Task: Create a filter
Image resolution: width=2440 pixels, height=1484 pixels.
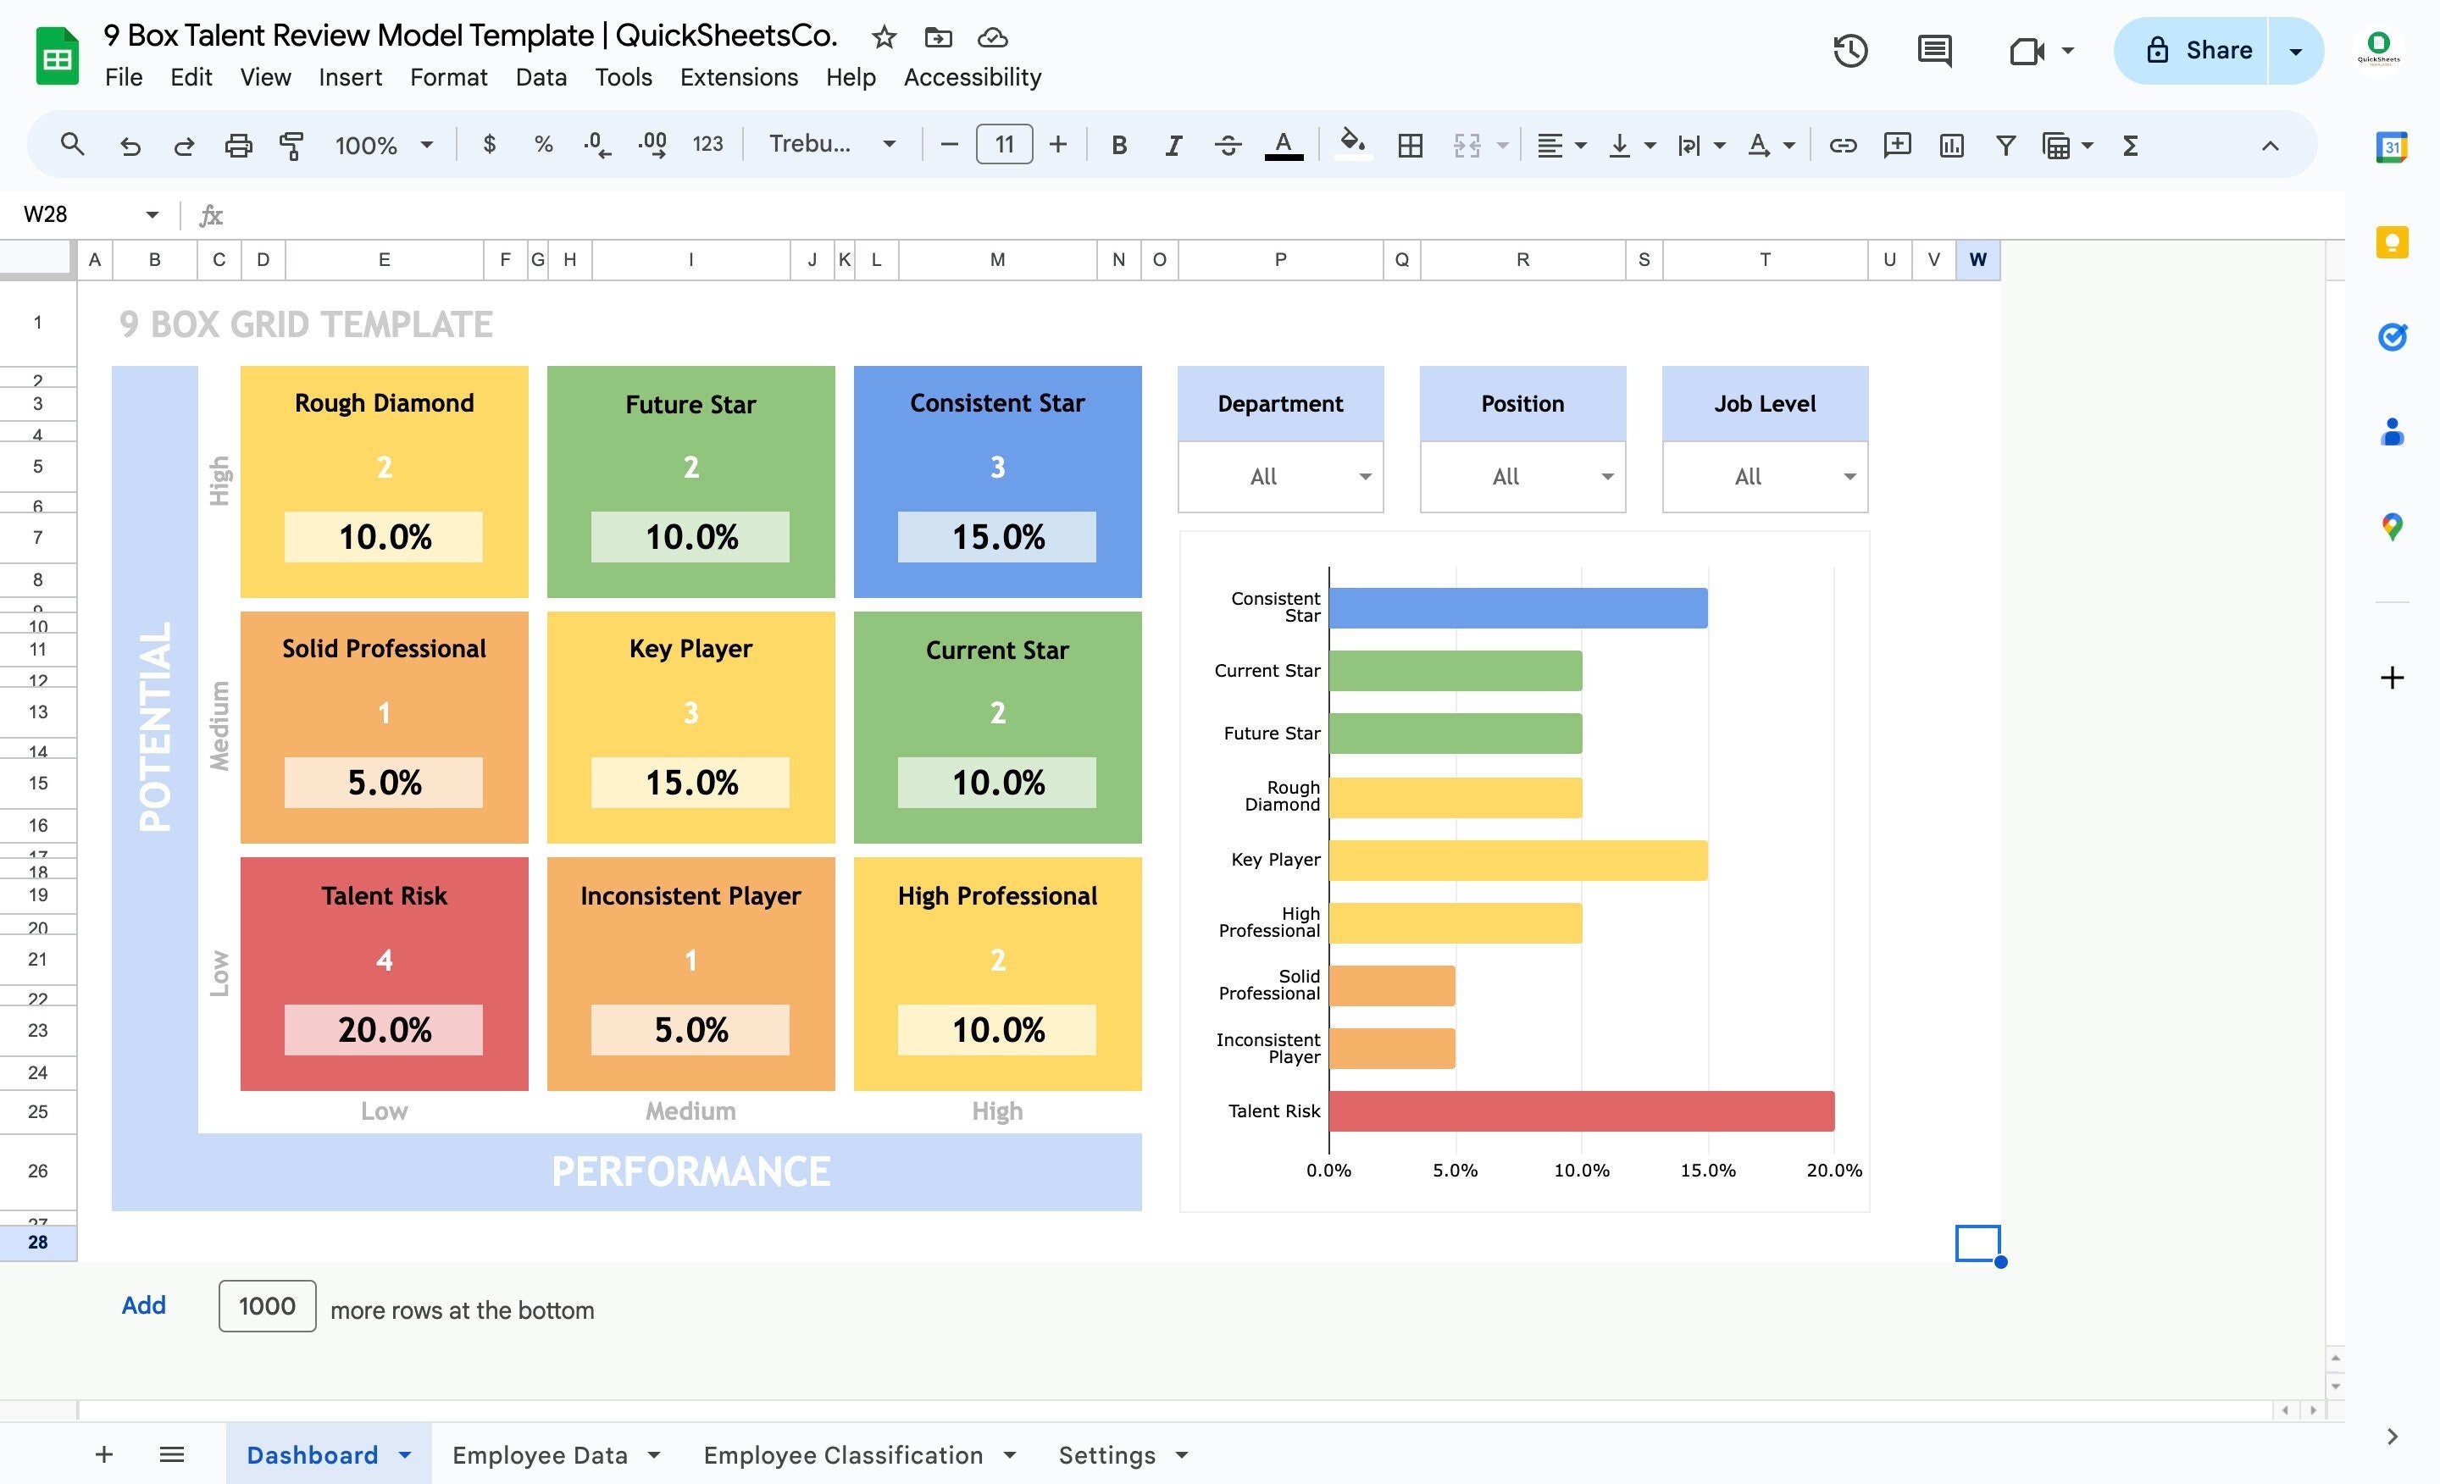Action: pos(2005,145)
